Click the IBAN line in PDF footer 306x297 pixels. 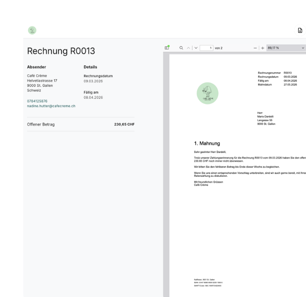[208, 283]
